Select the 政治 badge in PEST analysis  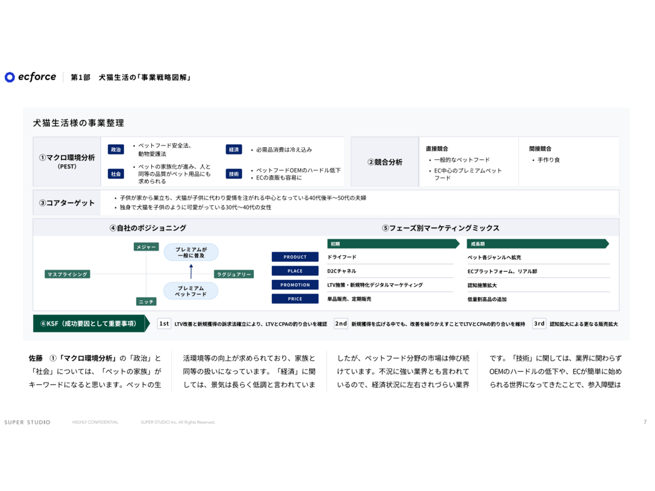tap(116, 149)
